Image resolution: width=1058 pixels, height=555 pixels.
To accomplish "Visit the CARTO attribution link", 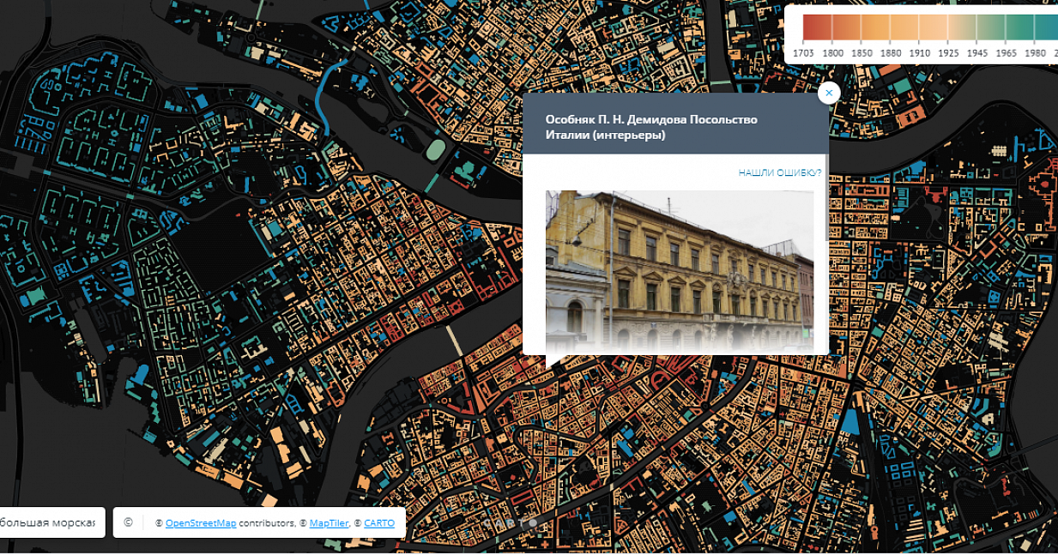I will (x=379, y=523).
